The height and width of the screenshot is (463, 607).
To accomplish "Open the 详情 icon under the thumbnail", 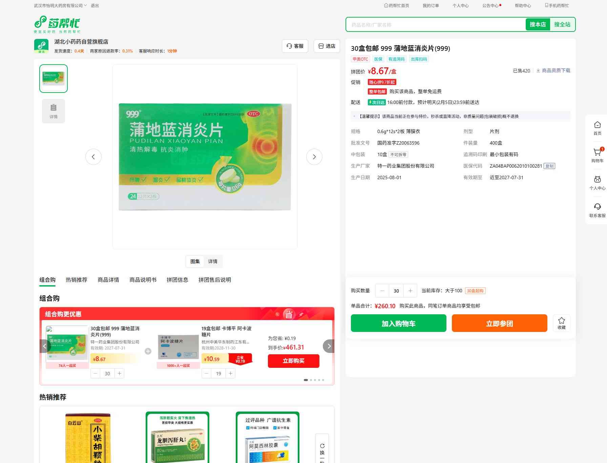I will [x=54, y=111].
